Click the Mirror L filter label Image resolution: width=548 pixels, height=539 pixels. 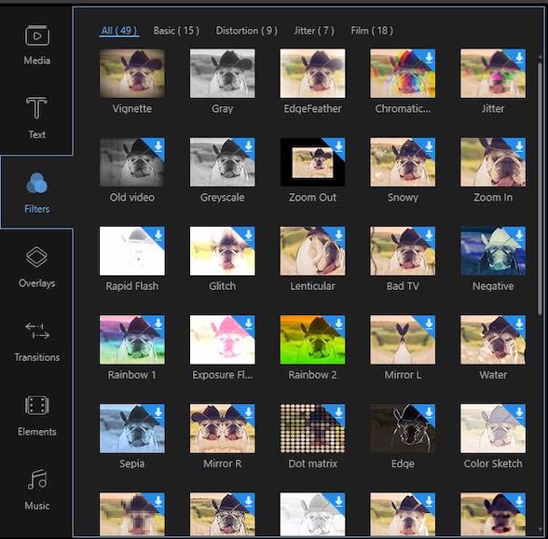(403, 375)
